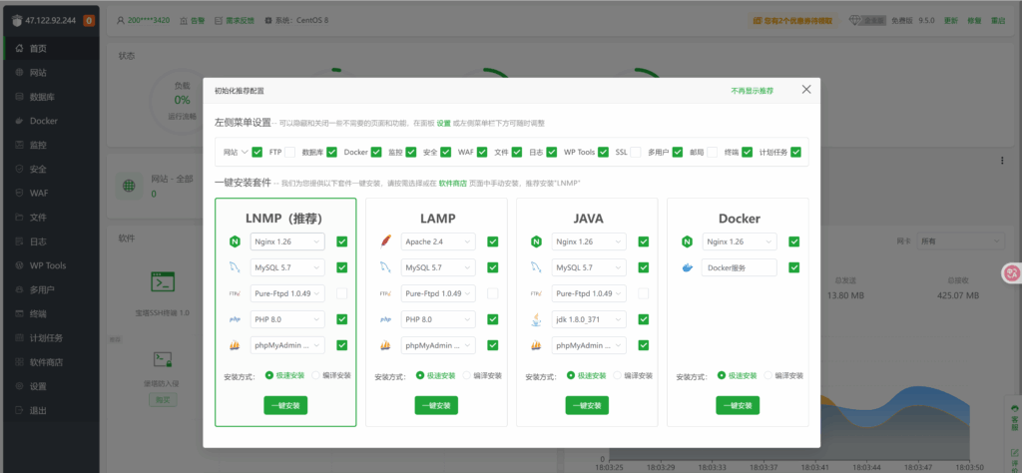Click the orange notification badge beside IP address
This screenshot has width=1022, height=473.
point(89,20)
